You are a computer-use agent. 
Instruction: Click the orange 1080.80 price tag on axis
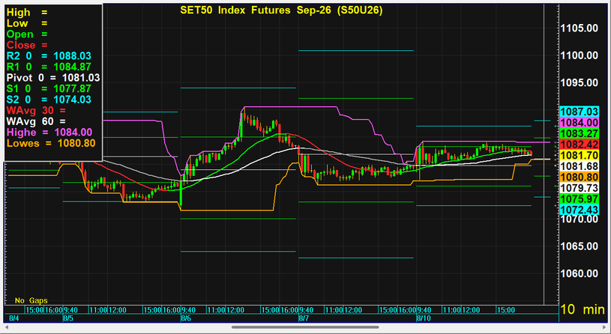(579, 177)
